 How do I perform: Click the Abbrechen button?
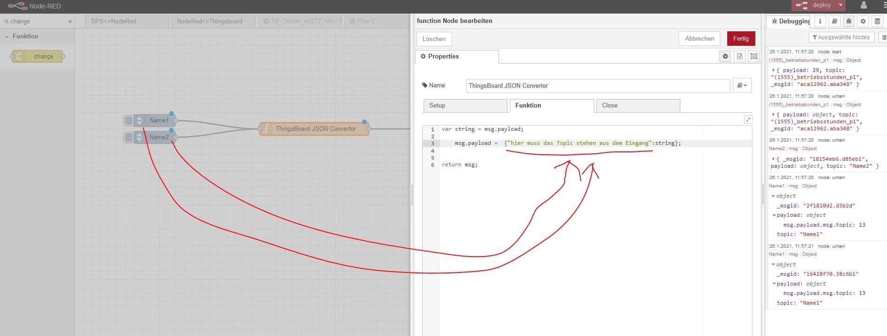699,39
